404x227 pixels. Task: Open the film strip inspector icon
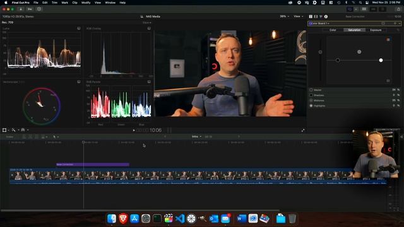pyautogui.click(x=316, y=16)
